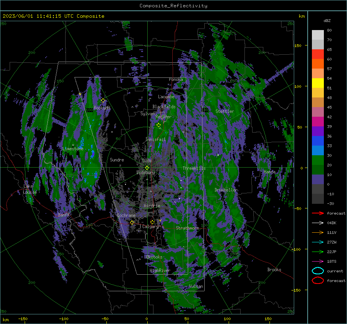Click the cyan current ellipse icon
Screen dimensions: 347x324
point(318,271)
